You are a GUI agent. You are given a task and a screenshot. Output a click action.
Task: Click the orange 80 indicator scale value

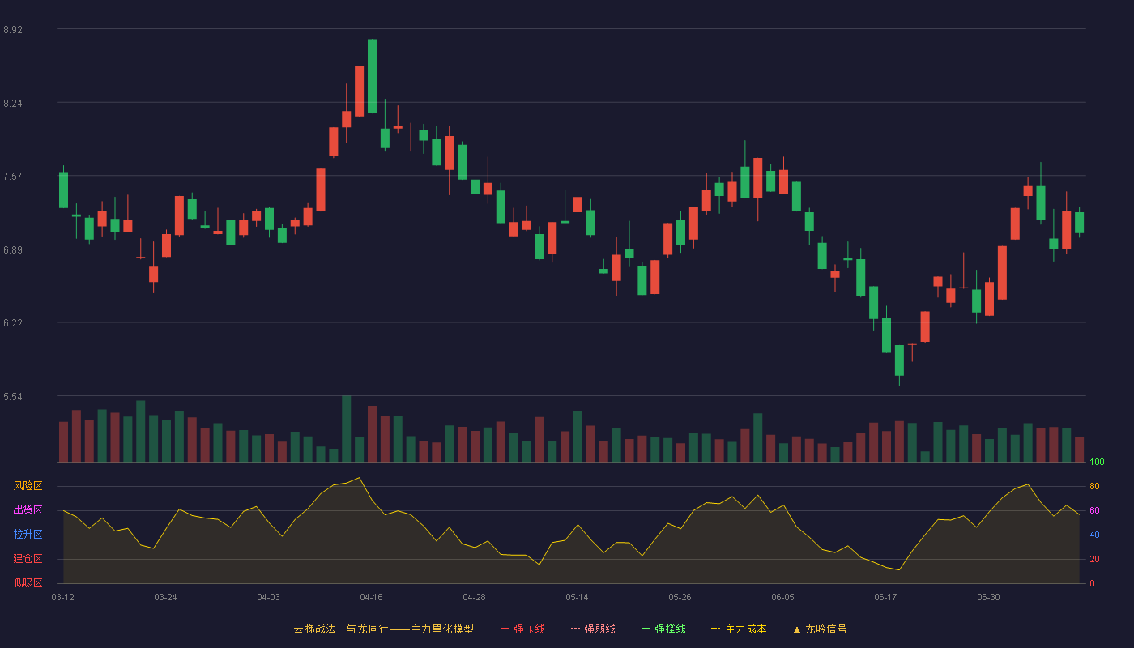coord(1094,487)
